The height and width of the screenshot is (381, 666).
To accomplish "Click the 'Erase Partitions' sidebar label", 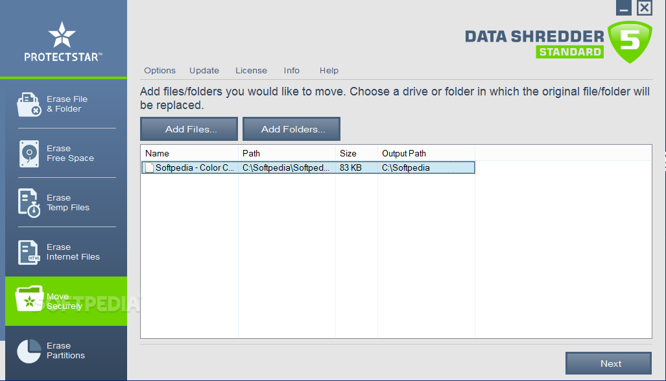I will (x=66, y=350).
